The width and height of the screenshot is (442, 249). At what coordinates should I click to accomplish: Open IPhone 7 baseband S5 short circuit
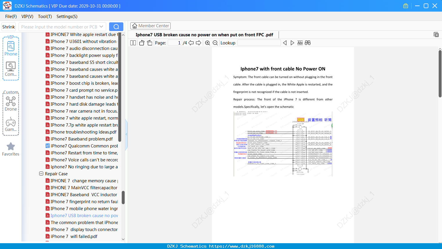pyautogui.click(x=84, y=62)
